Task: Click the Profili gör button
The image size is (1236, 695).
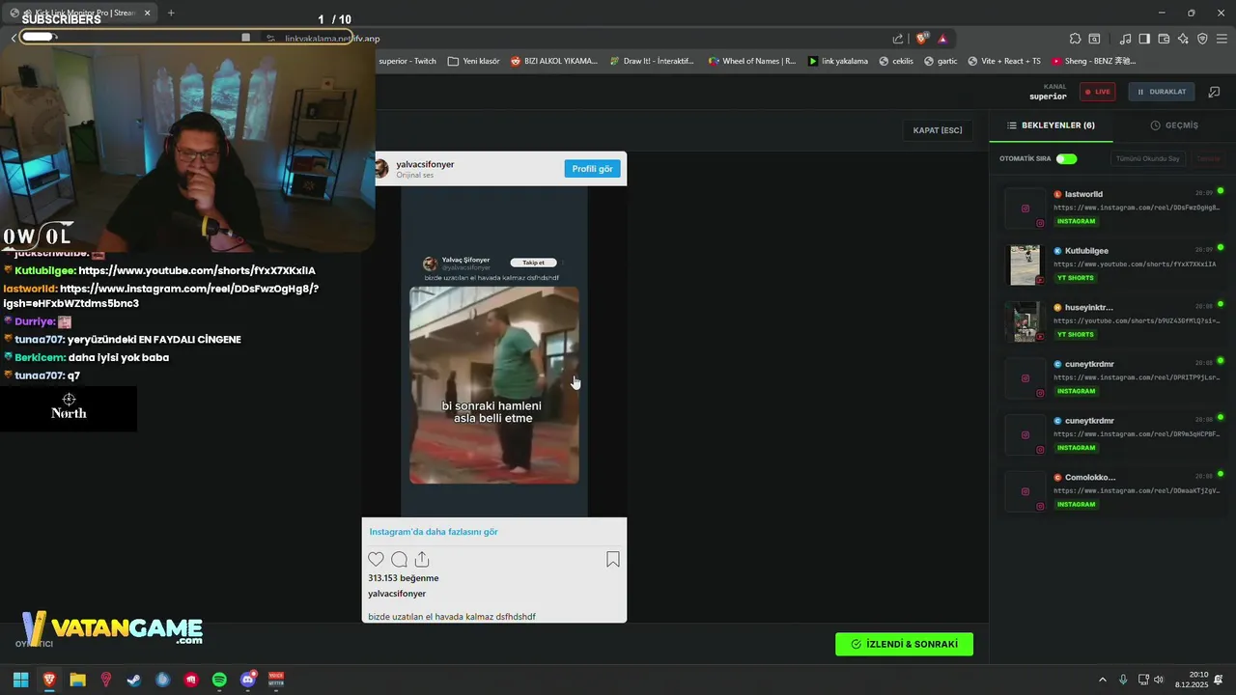Action: pyautogui.click(x=592, y=169)
